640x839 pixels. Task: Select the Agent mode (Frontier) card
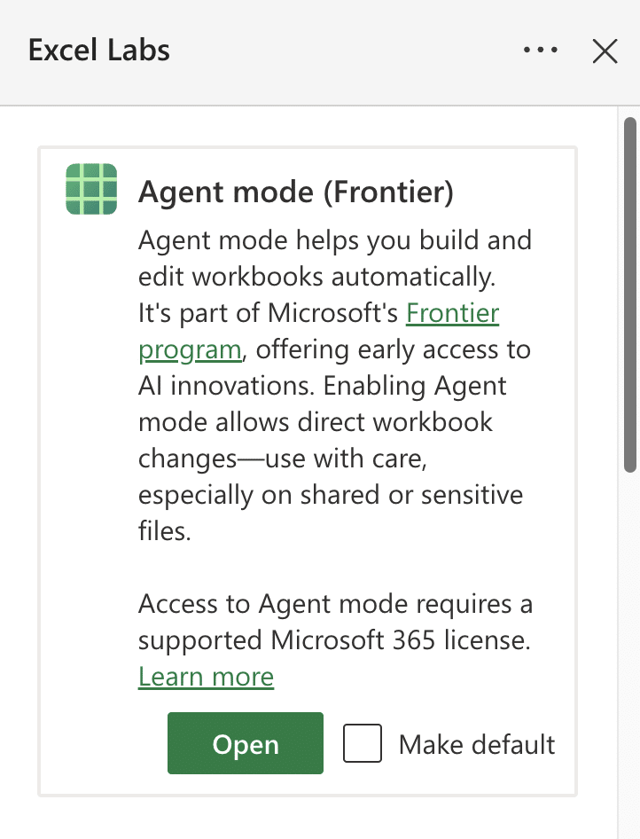coord(307,470)
